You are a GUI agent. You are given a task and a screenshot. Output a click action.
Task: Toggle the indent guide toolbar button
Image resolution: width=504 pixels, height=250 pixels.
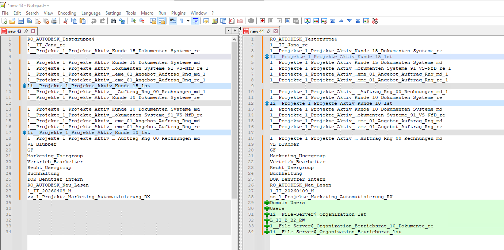tap(195, 21)
